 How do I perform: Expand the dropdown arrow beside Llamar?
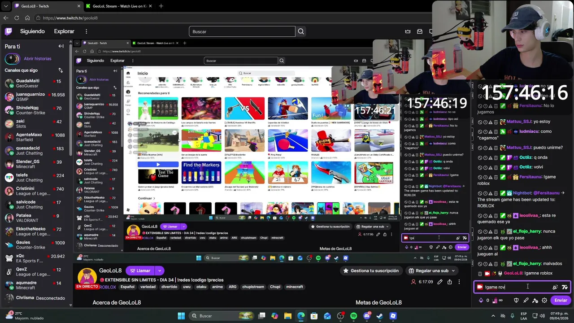click(x=159, y=271)
